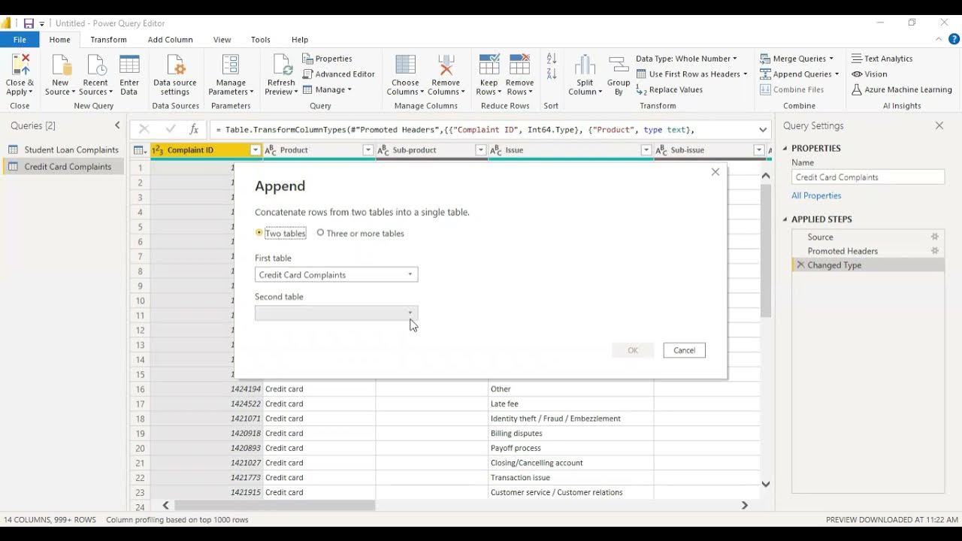
Task: Click Manage Parameters icon
Action: pos(231,65)
